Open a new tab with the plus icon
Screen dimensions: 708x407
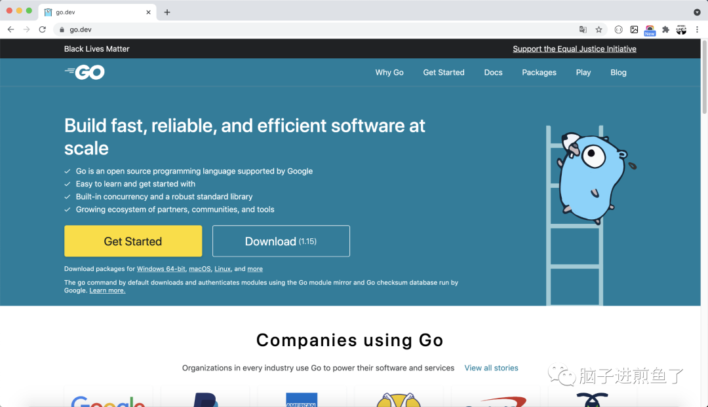point(167,12)
